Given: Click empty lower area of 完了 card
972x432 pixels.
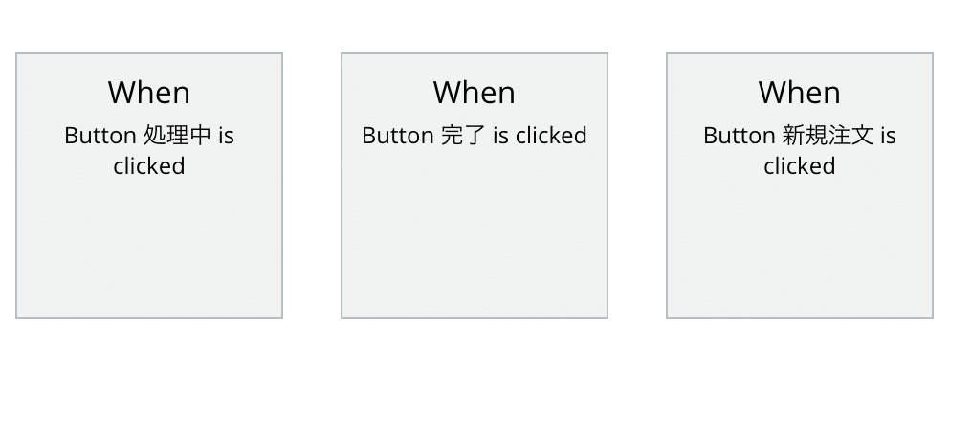Looking at the screenshot, I should click(x=475, y=258).
